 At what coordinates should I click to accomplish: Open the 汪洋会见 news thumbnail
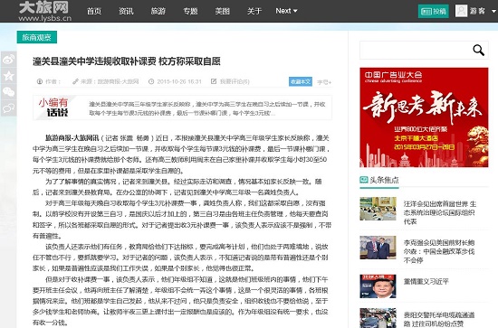pos(378,209)
